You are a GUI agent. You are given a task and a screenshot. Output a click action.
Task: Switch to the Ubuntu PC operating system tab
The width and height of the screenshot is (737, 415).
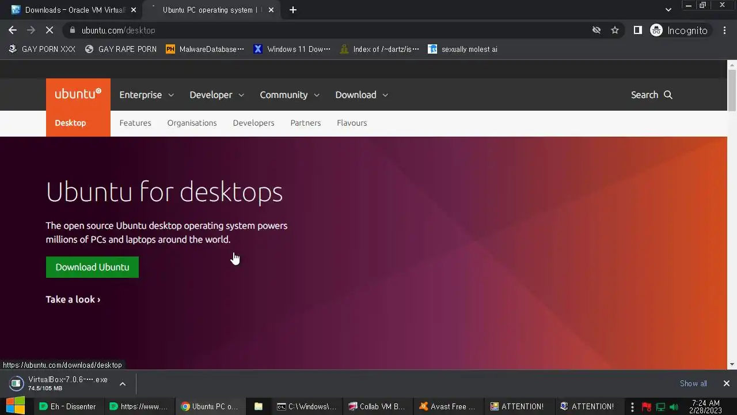[x=210, y=10]
